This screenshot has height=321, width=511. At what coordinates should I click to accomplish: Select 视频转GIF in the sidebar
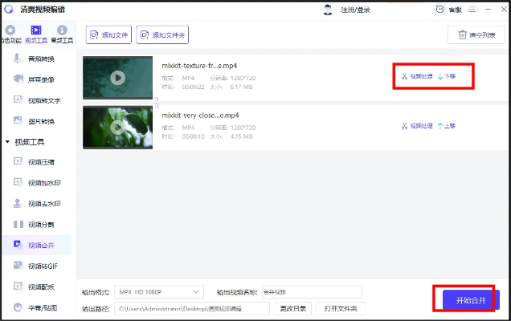click(36, 266)
